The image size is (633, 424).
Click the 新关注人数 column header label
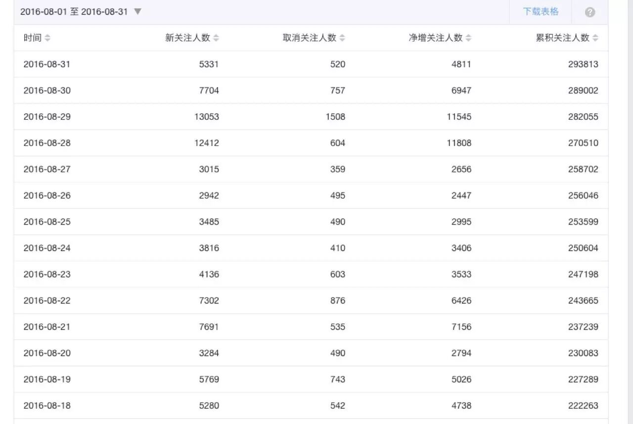(x=188, y=38)
